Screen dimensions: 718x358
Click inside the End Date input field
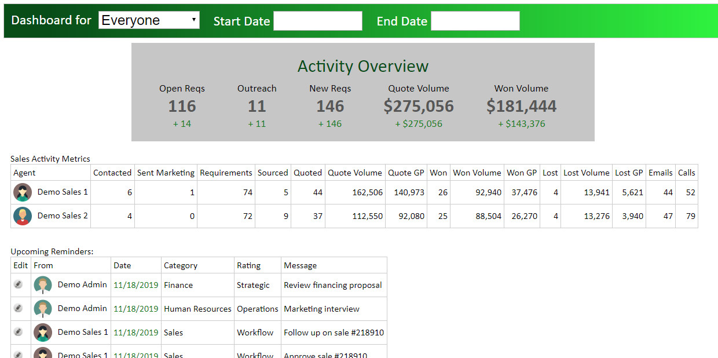[475, 21]
